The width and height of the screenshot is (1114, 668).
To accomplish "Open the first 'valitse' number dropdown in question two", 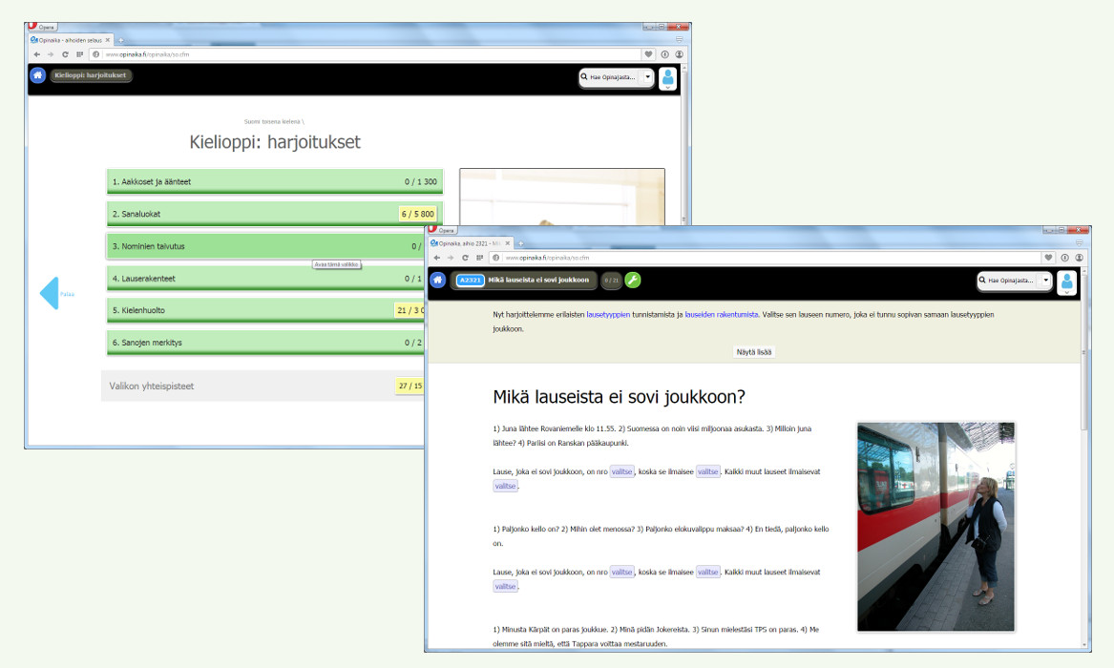I will [x=621, y=572].
